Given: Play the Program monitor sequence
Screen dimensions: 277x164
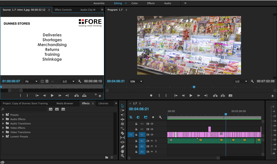Looking at the screenshot, I should point(191,95).
